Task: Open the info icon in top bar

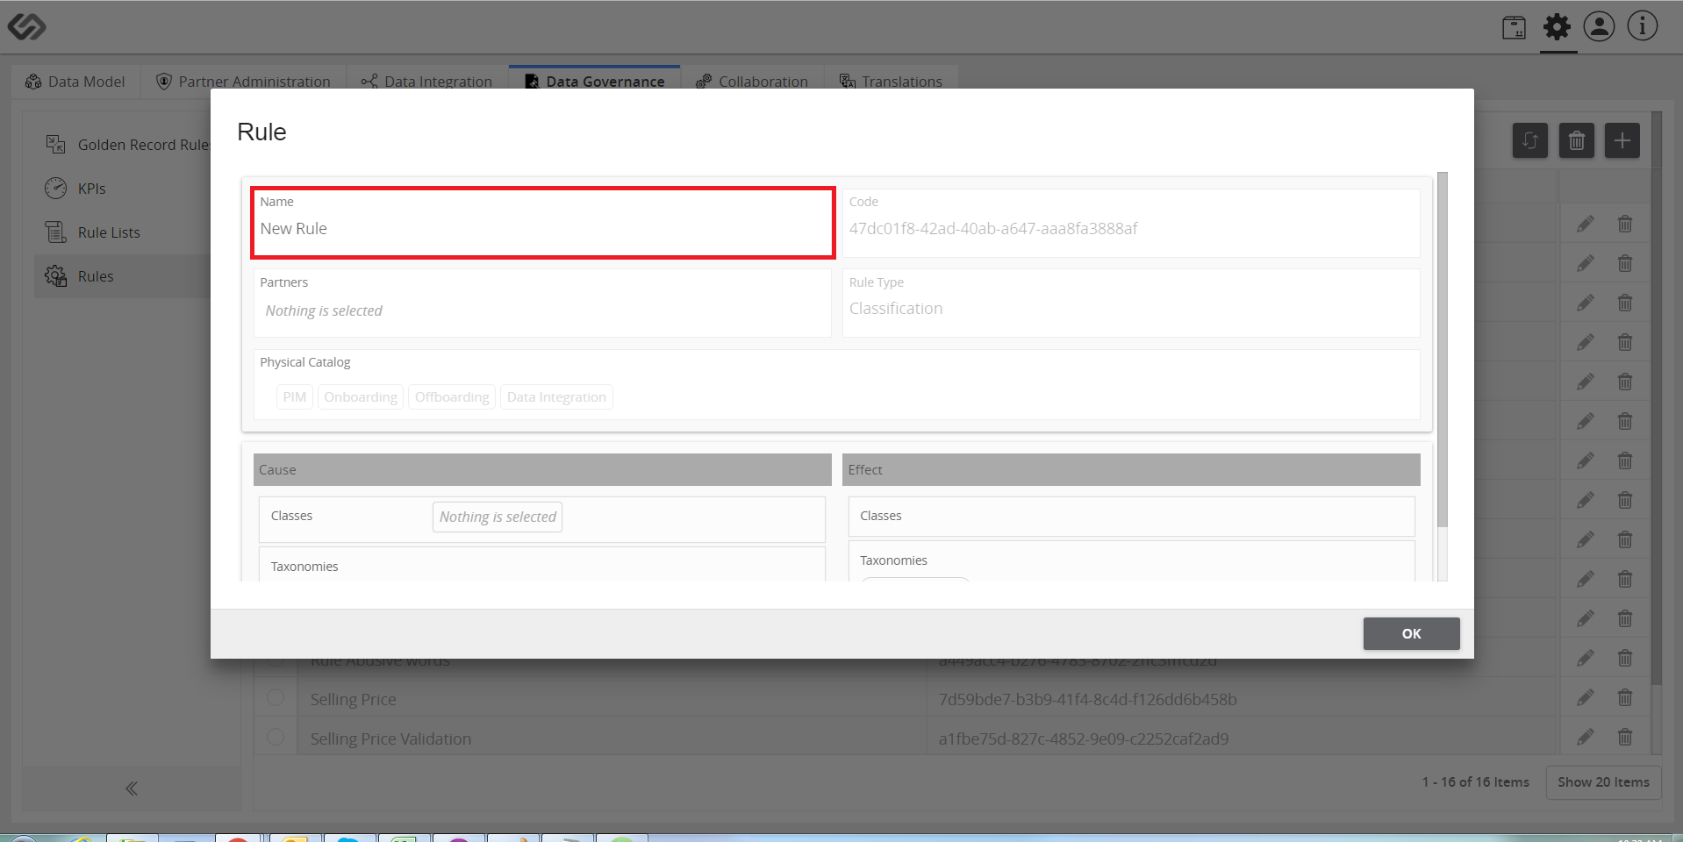Action: pyautogui.click(x=1643, y=26)
